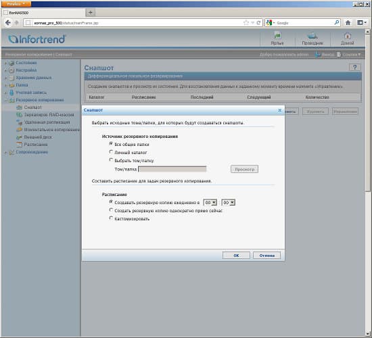Image resolution: width=372 pixels, height=338 pixels.
Task: Expand the Папка tree node arrow
Action: pos(5,85)
